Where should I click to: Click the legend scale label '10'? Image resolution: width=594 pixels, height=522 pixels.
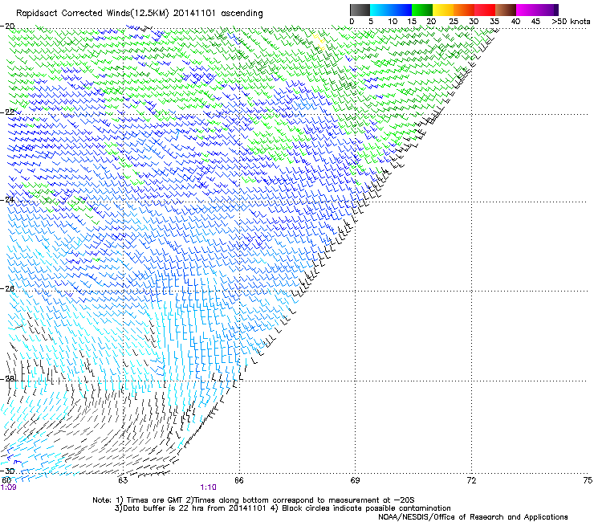click(393, 22)
